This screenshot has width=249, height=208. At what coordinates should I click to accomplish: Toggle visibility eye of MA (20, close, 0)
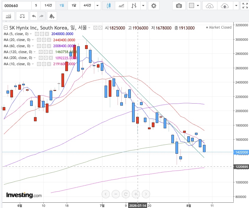tap(39, 40)
